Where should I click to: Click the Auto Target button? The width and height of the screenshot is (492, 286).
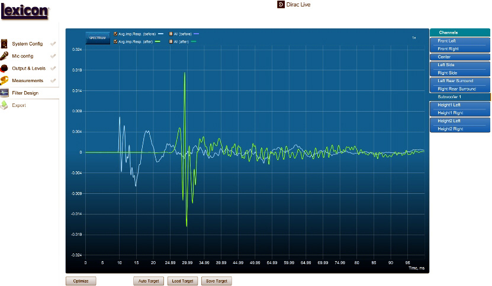(148, 281)
